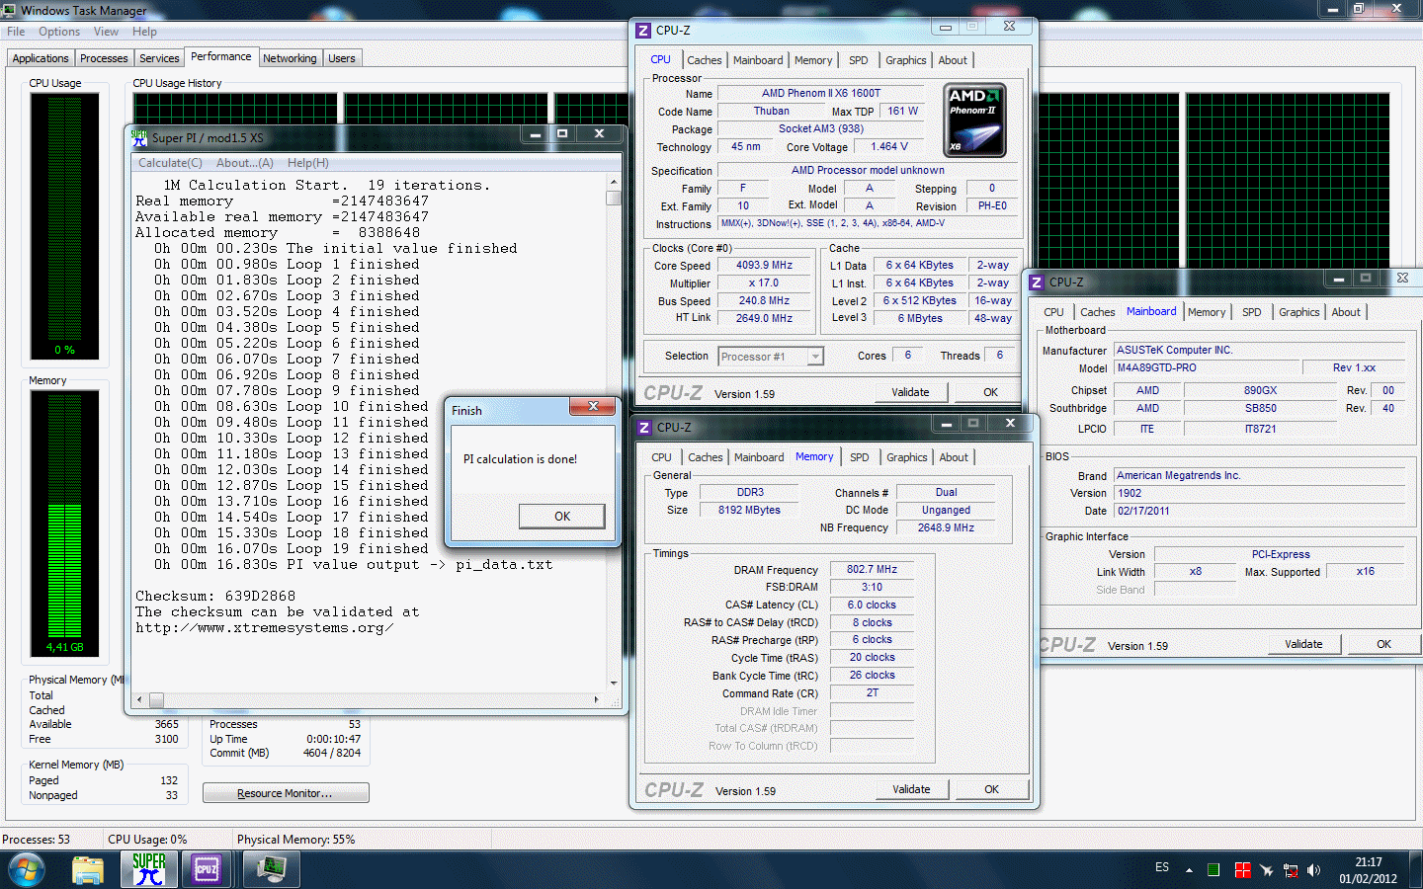Click Super PI vertical scrollbar down arrow
Viewport: 1423px width, 889px height.
[614, 683]
